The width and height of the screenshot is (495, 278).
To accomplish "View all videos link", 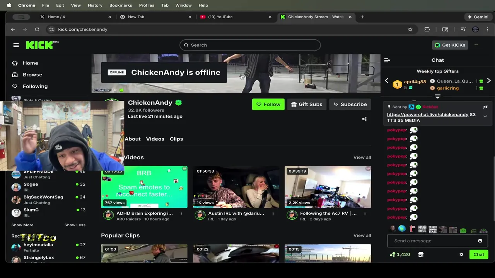I will 362,157.
